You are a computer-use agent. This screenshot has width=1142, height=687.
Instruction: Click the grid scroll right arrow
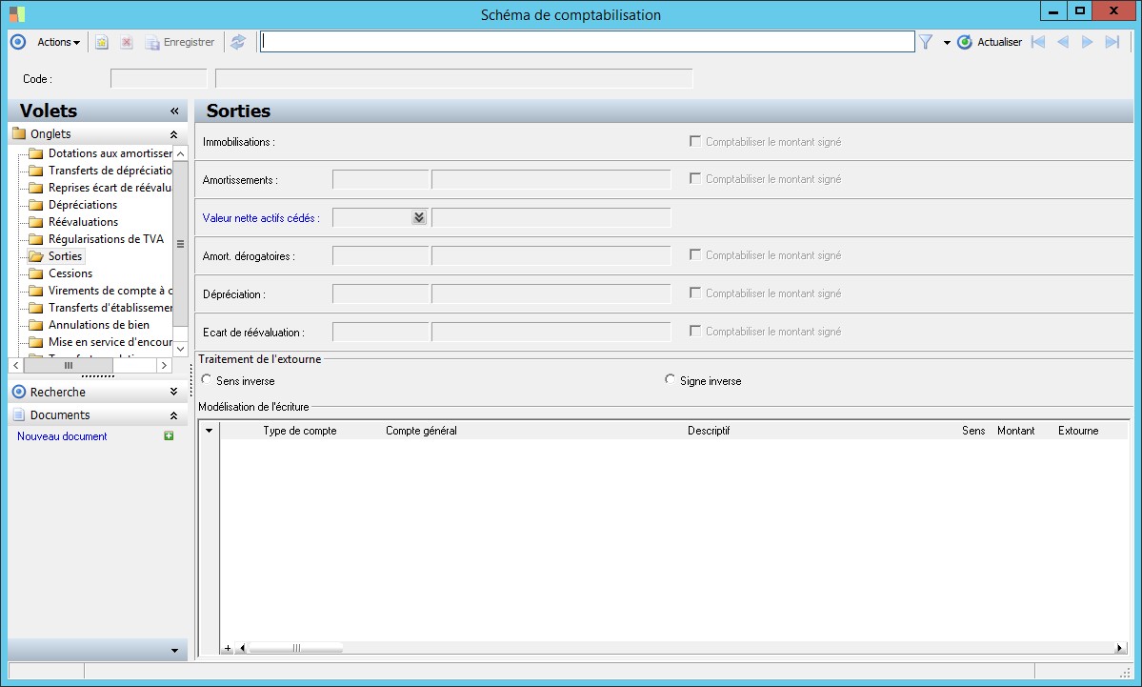1119,648
